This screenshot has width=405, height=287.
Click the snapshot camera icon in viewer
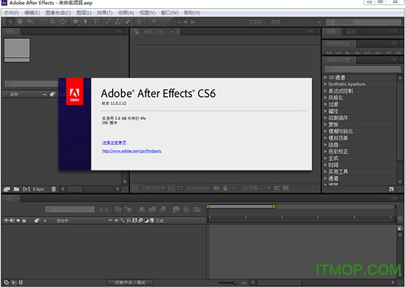tap(217, 188)
